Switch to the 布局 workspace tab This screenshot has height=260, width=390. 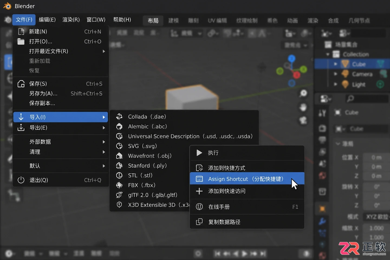[x=153, y=21]
